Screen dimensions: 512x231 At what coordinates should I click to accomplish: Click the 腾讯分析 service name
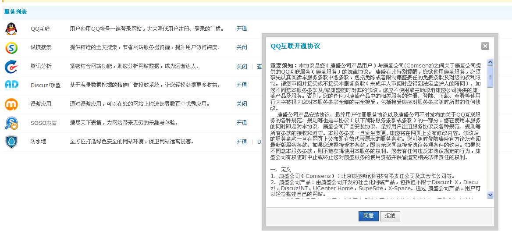tap(41, 66)
